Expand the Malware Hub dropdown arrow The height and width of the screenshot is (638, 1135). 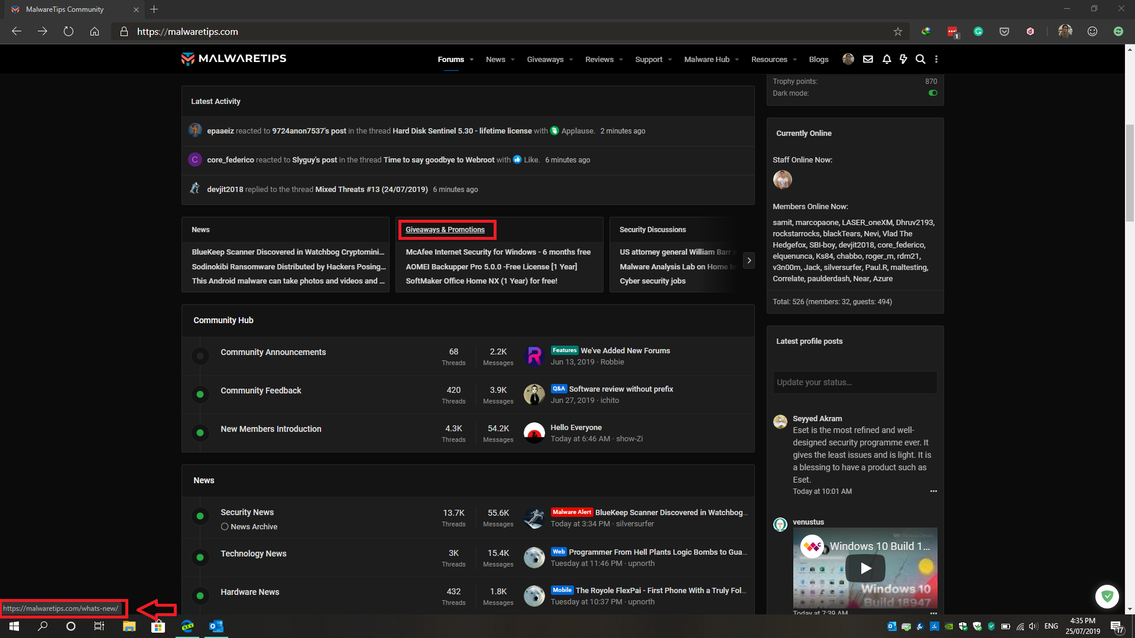tap(737, 60)
